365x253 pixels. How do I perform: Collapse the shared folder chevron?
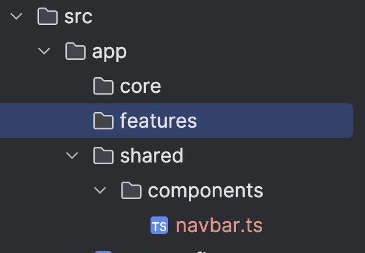(72, 156)
